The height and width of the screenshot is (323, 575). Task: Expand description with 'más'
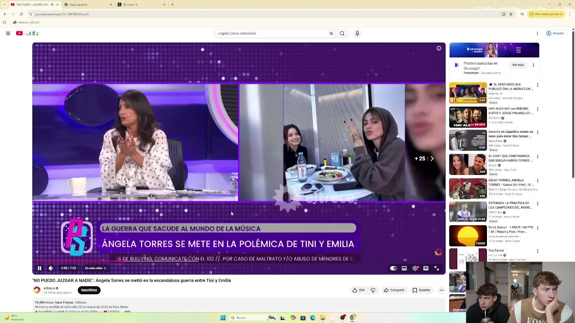coord(128,311)
